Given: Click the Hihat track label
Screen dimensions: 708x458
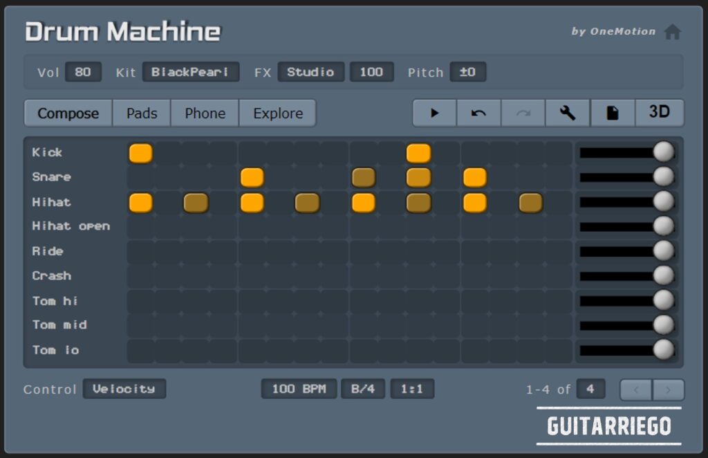Looking at the screenshot, I should point(51,202).
